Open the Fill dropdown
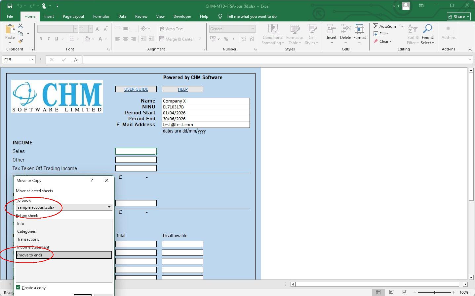Image resolution: width=475 pixels, height=296 pixels. [381, 34]
